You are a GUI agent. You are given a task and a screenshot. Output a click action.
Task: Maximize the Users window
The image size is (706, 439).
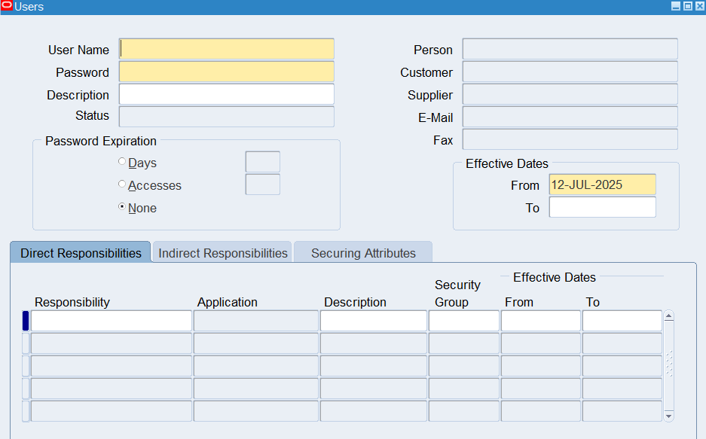pos(687,6)
